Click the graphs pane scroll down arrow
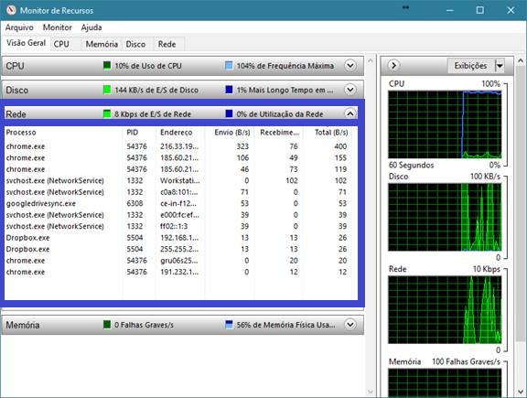Image resolution: width=527 pixels, height=398 pixels. 521,392
